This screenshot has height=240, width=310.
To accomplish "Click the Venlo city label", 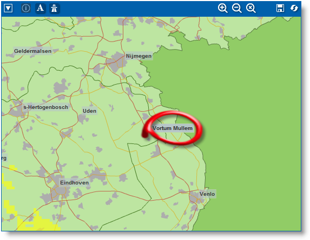I will [x=207, y=194].
